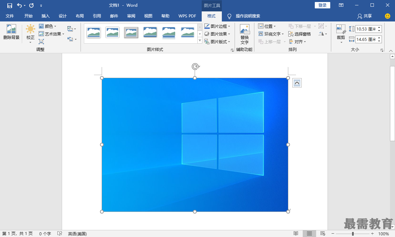Open the File (文件) tab
This screenshot has width=395, height=237.
tap(10, 16)
